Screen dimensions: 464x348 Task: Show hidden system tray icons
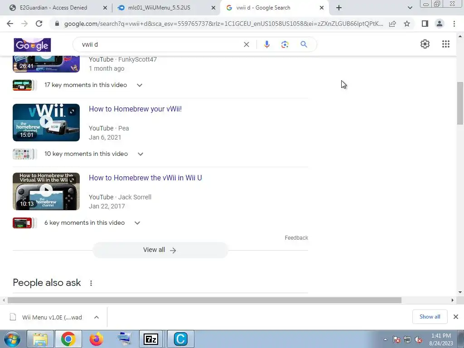click(385, 340)
